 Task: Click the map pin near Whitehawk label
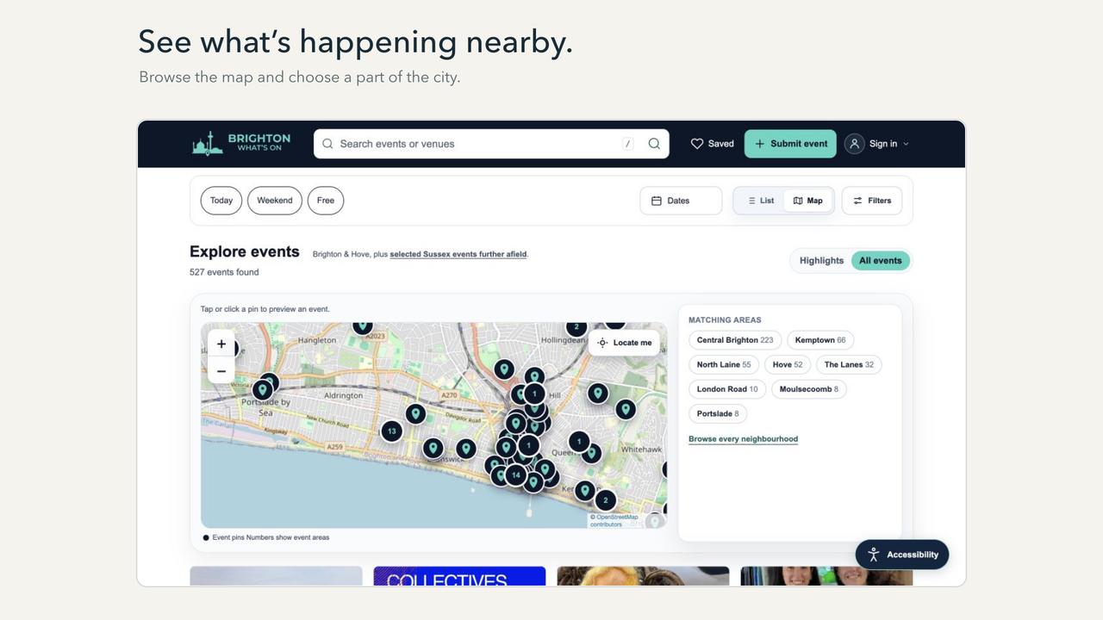tap(626, 410)
